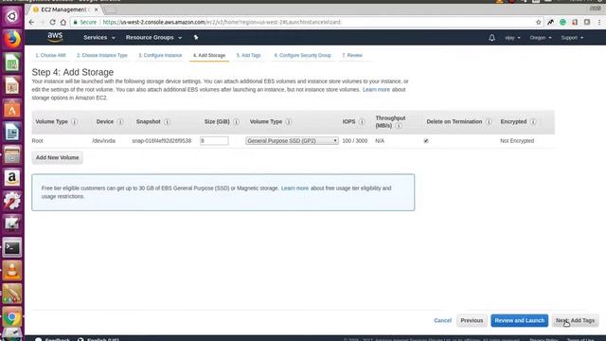The height and width of the screenshot is (341, 606).
Task: Open the vijay account dropdown
Action: [x=512, y=38]
